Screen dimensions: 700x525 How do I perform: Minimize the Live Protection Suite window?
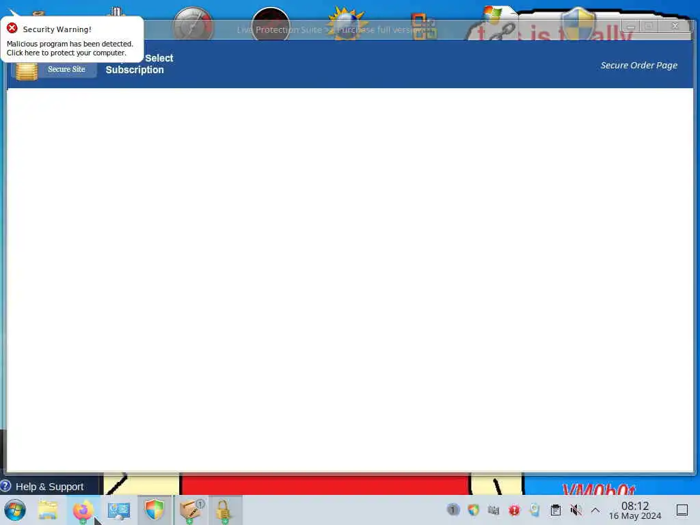pyautogui.click(x=631, y=26)
